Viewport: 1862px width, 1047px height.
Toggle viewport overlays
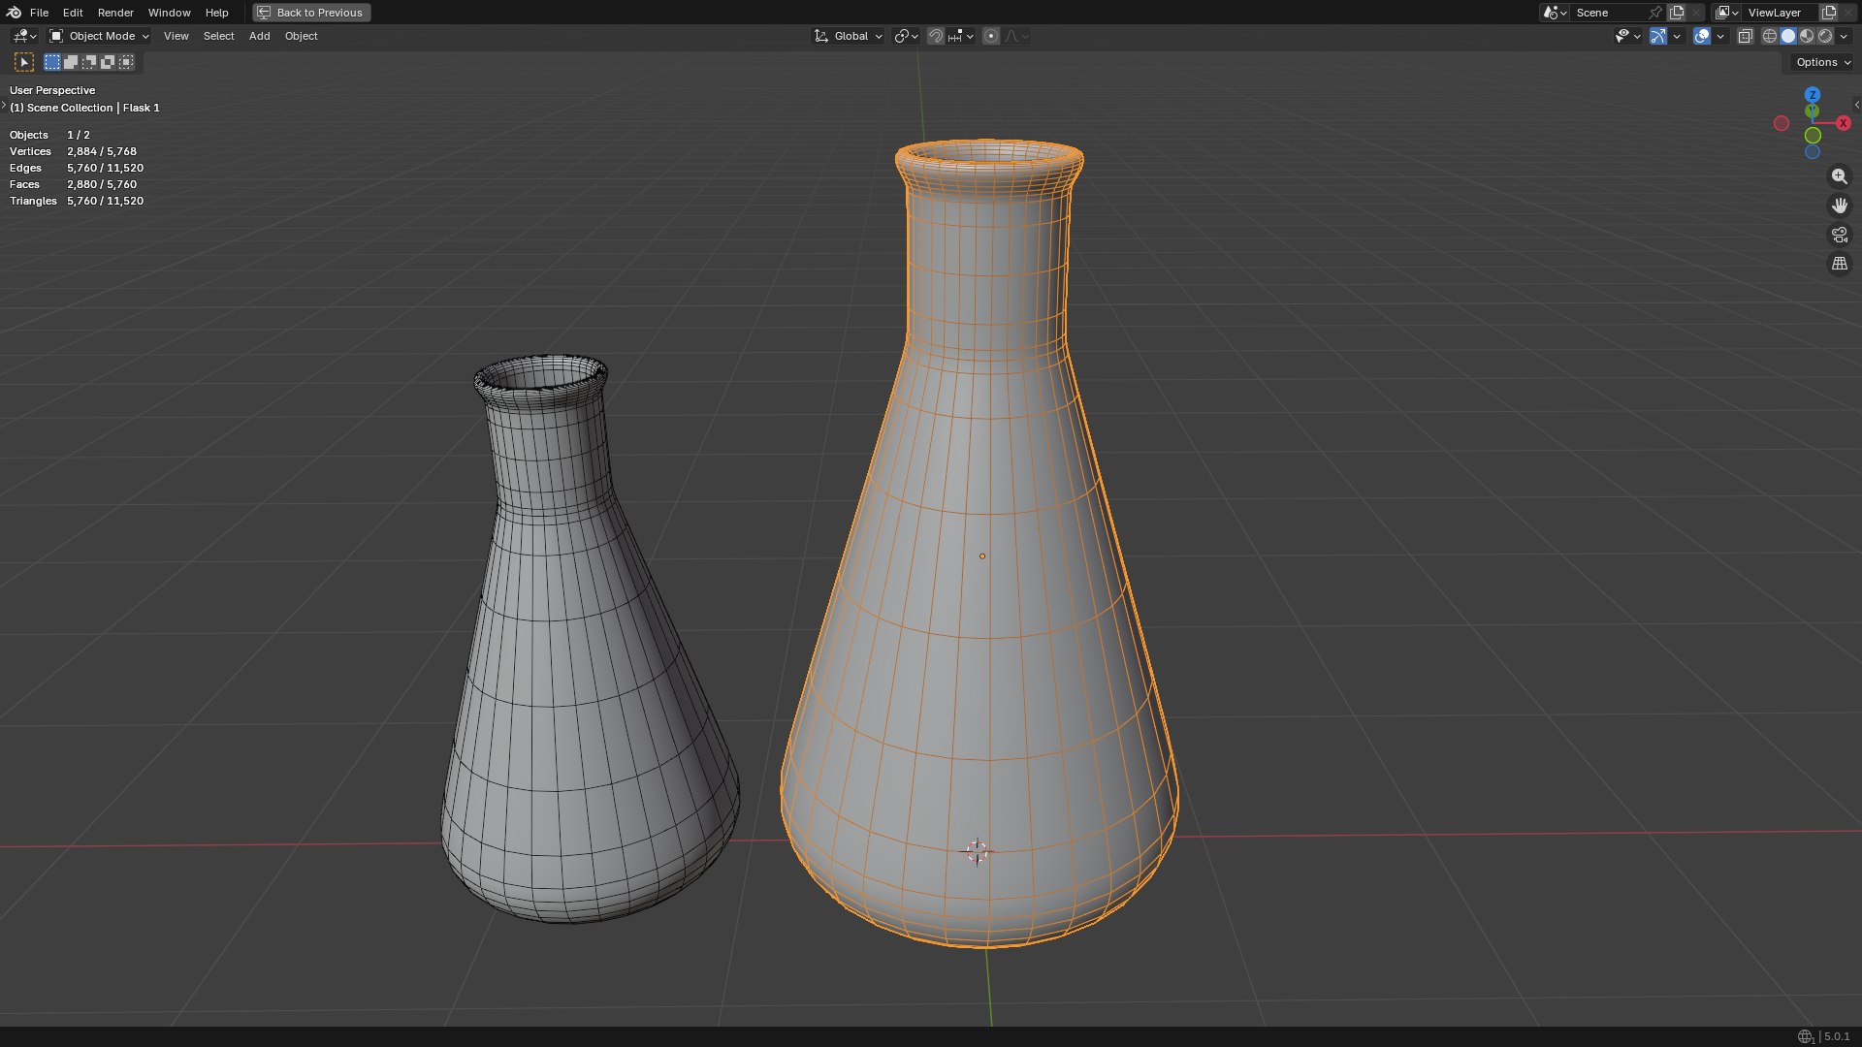[x=1702, y=36]
